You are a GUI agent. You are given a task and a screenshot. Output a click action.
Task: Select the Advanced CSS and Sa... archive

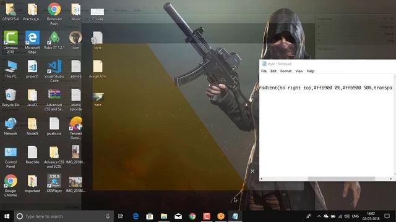(x=54, y=99)
